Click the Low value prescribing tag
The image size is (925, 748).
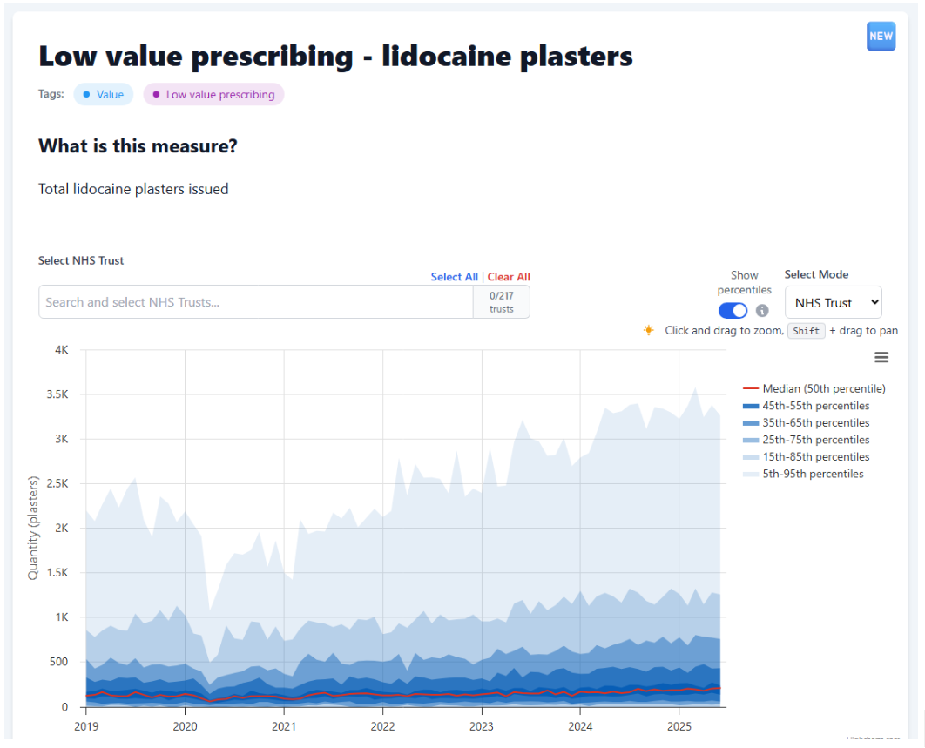coord(213,94)
